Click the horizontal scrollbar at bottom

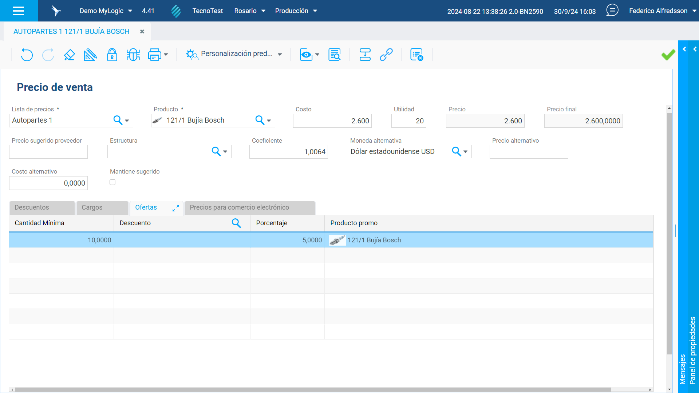click(312, 390)
